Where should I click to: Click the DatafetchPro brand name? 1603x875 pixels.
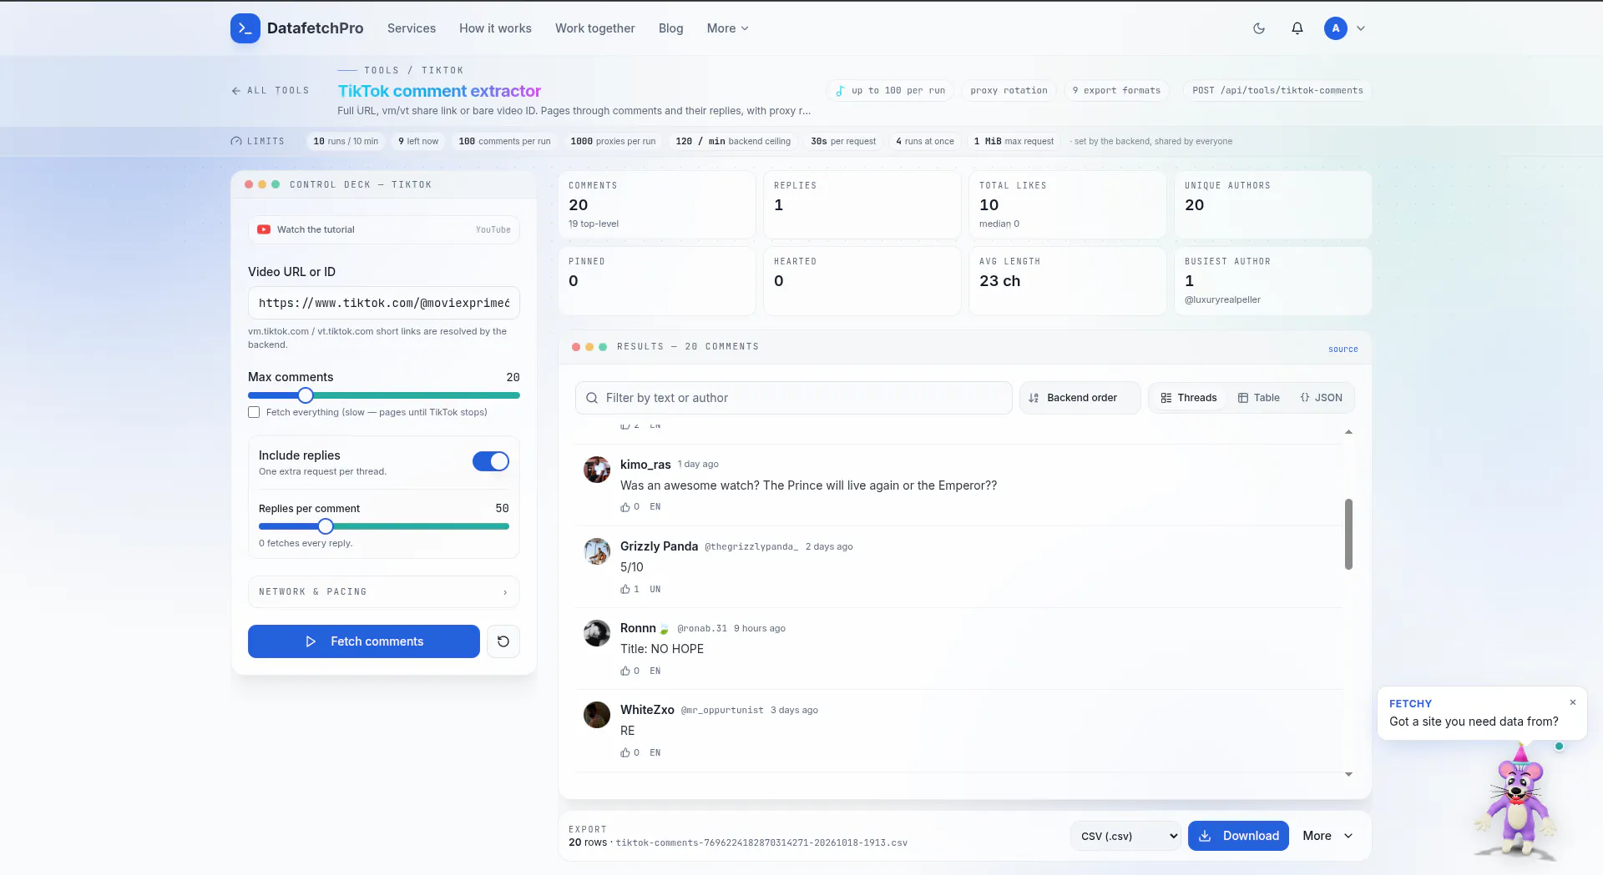click(315, 28)
